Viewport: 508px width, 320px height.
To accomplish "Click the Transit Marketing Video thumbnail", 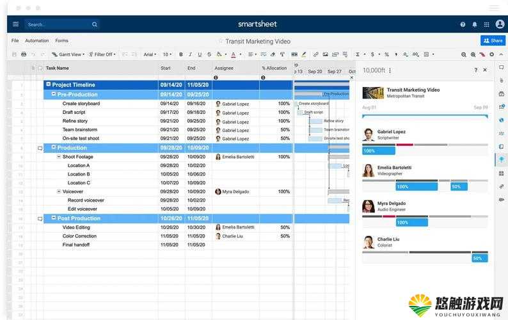I will coord(373,93).
